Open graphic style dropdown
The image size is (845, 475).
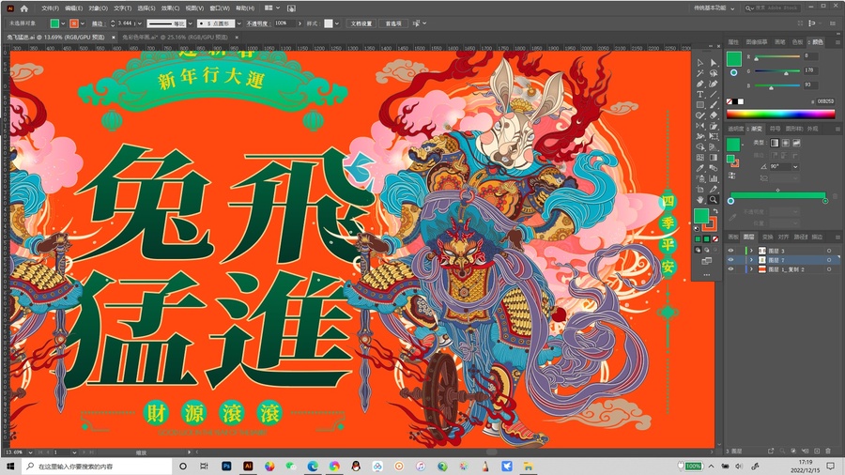337,23
